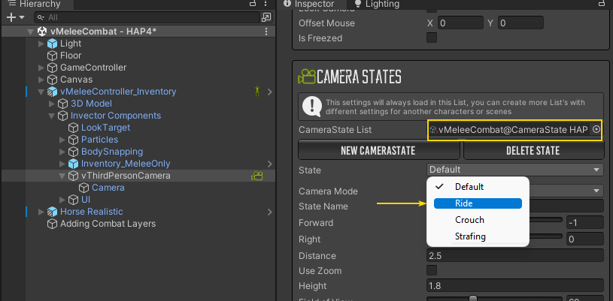Viewport: 613px width, 301px height.
Task: Open CameraState List object picker circle
Action: 596,130
